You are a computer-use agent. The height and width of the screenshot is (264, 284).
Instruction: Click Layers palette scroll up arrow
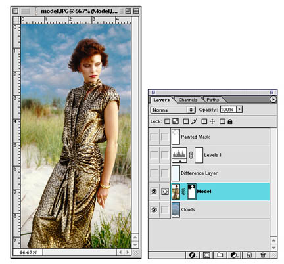click(x=273, y=240)
